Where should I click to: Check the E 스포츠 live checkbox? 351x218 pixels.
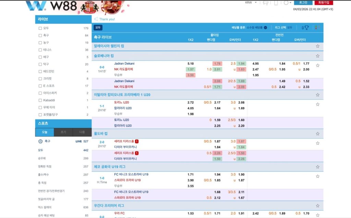click(40, 86)
